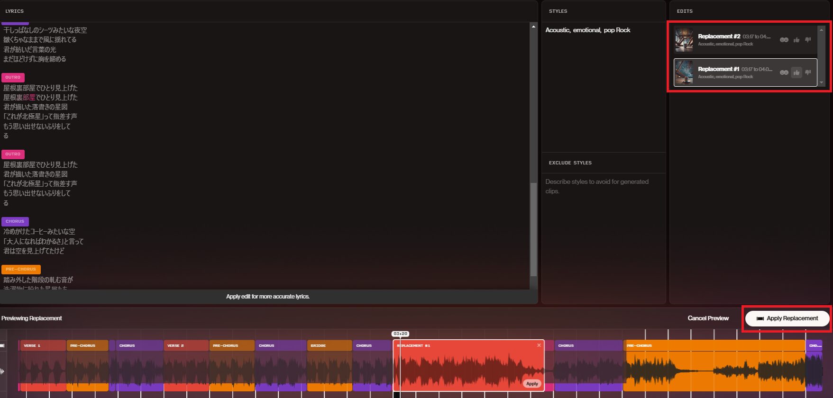This screenshot has height=398, width=833.
Task: Open smiley feedback icon for Replacement #2
Action: pos(784,40)
